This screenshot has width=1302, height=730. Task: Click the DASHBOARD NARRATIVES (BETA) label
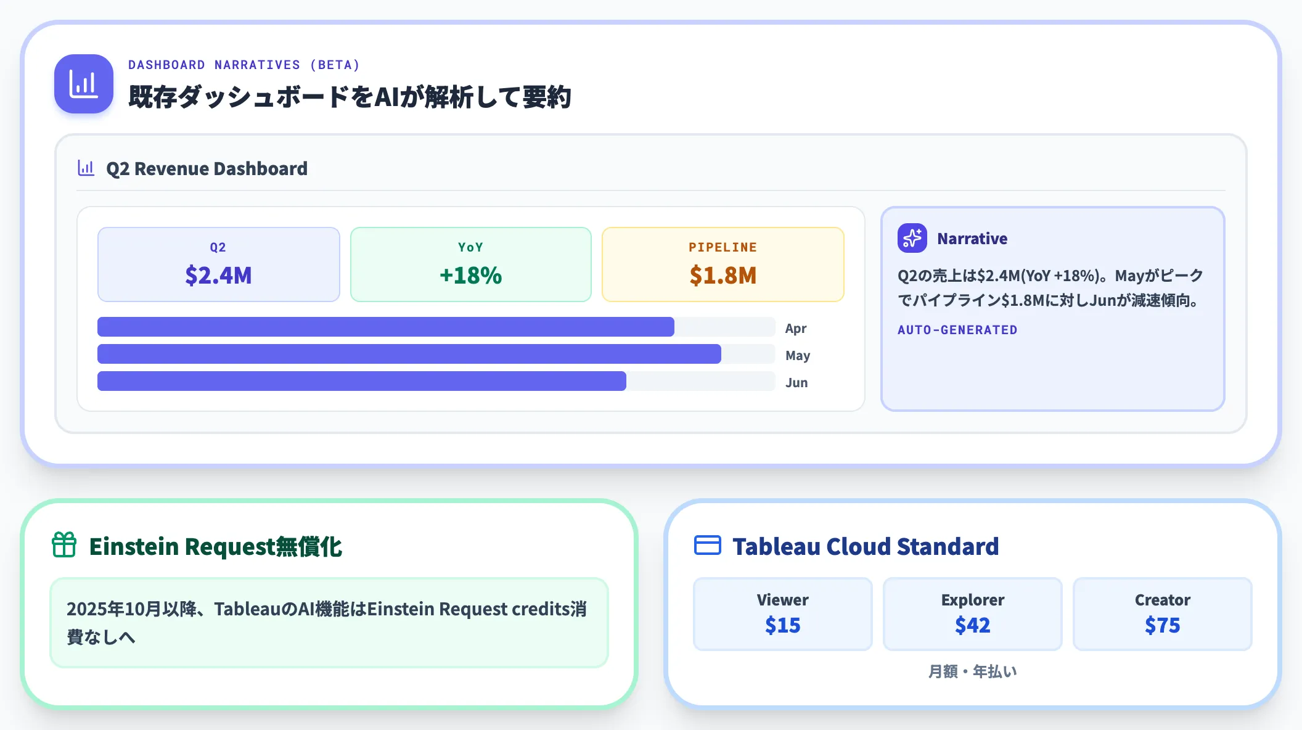pyautogui.click(x=244, y=65)
